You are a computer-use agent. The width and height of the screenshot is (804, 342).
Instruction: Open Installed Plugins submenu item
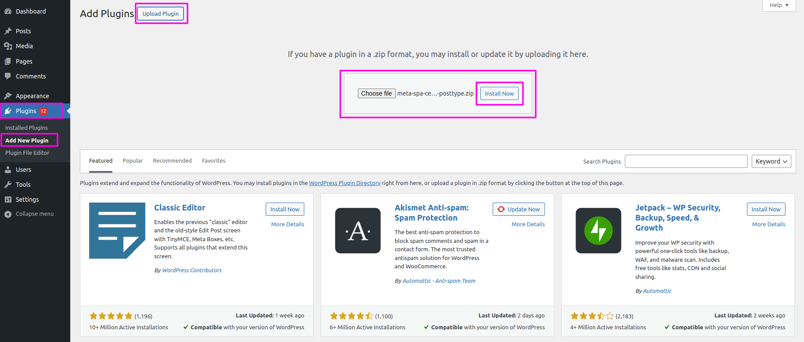coord(27,128)
